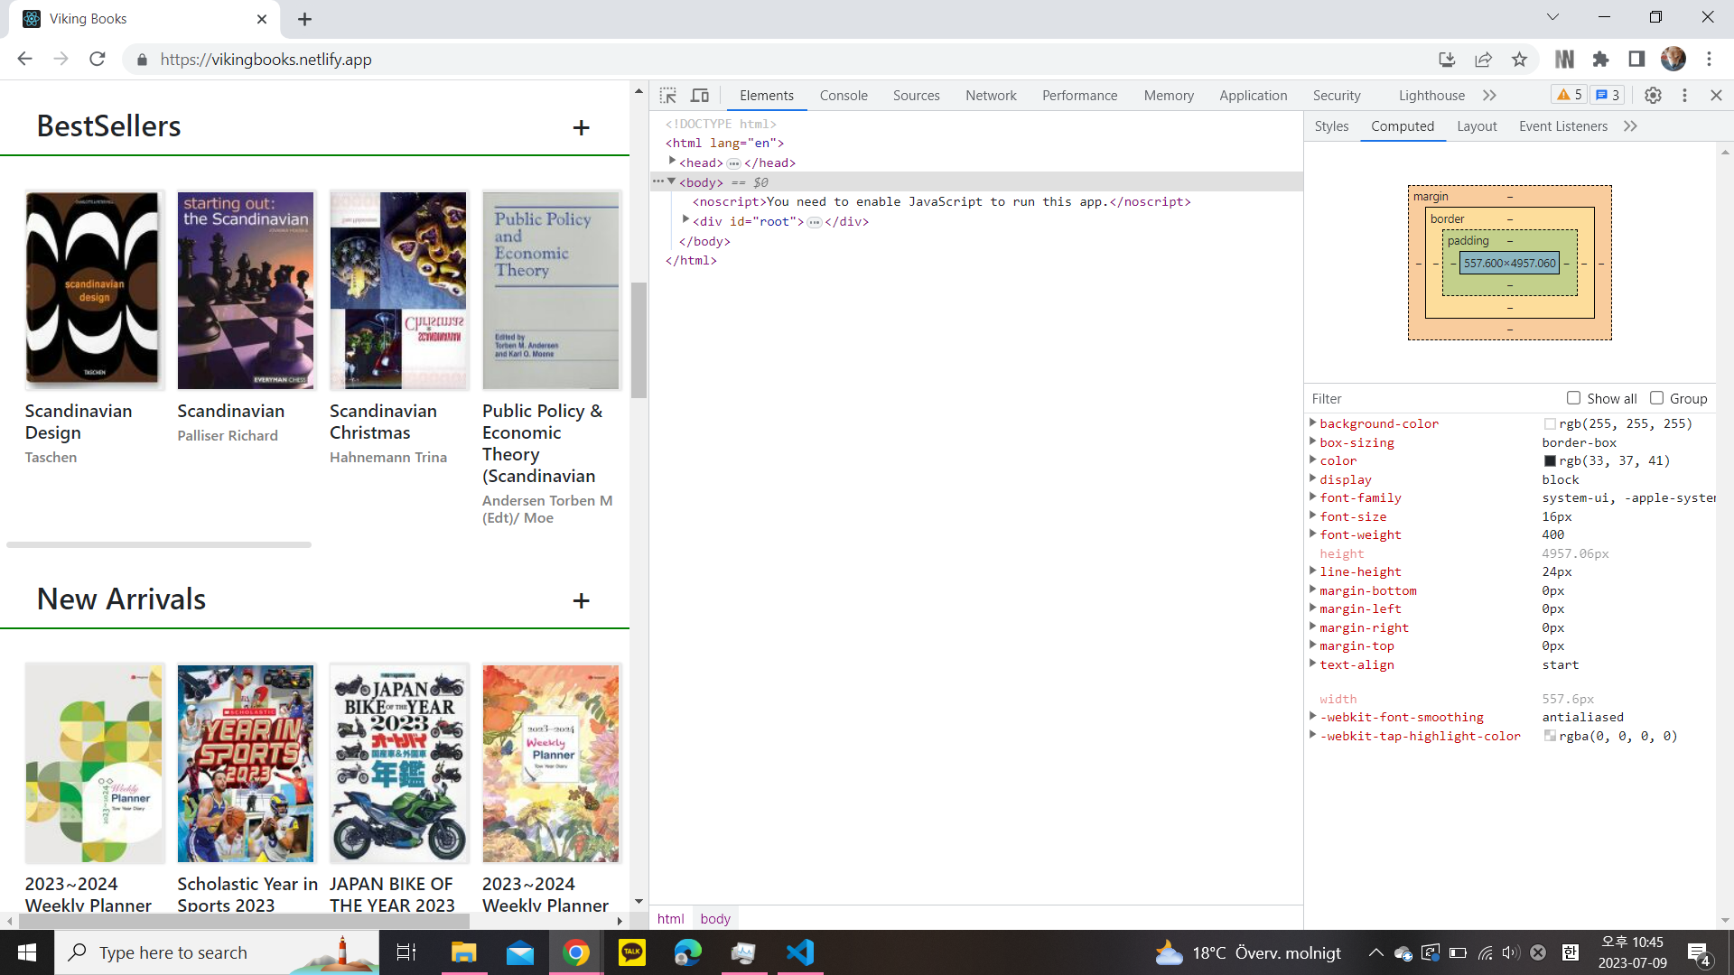Click the plus next to New Arrivals

[x=582, y=600]
